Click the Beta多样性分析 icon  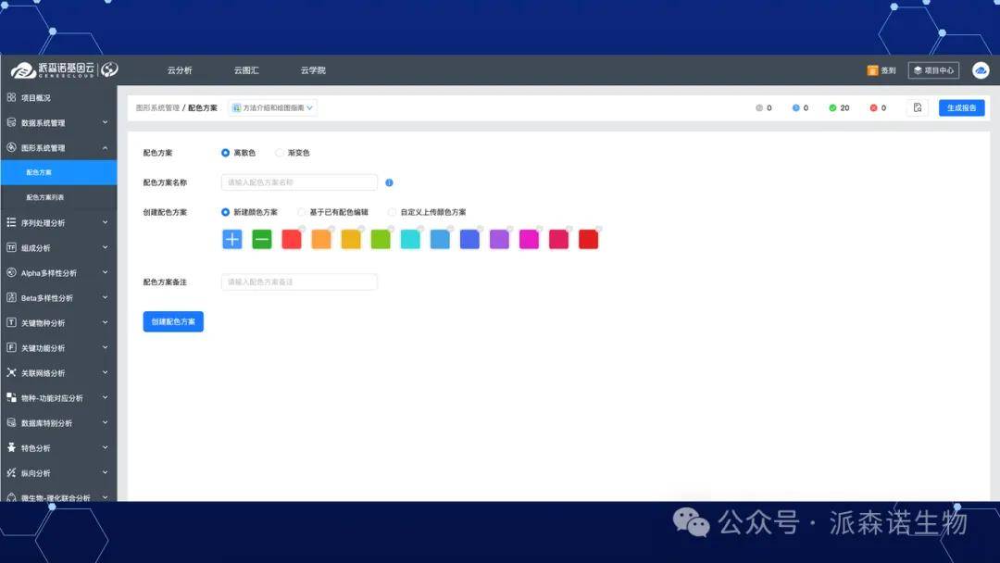[x=11, y=297]
